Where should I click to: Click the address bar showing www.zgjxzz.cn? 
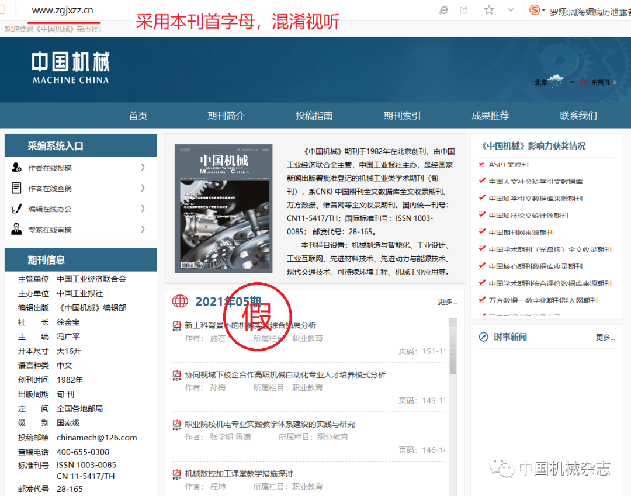pos(63,11)
